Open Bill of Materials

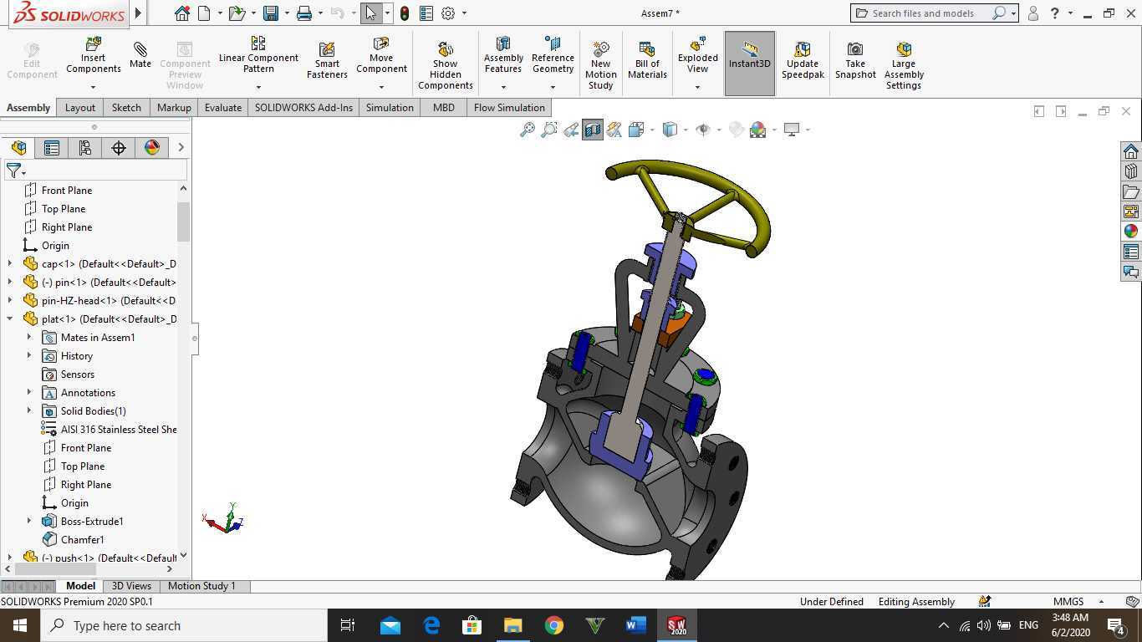[647, 60]
